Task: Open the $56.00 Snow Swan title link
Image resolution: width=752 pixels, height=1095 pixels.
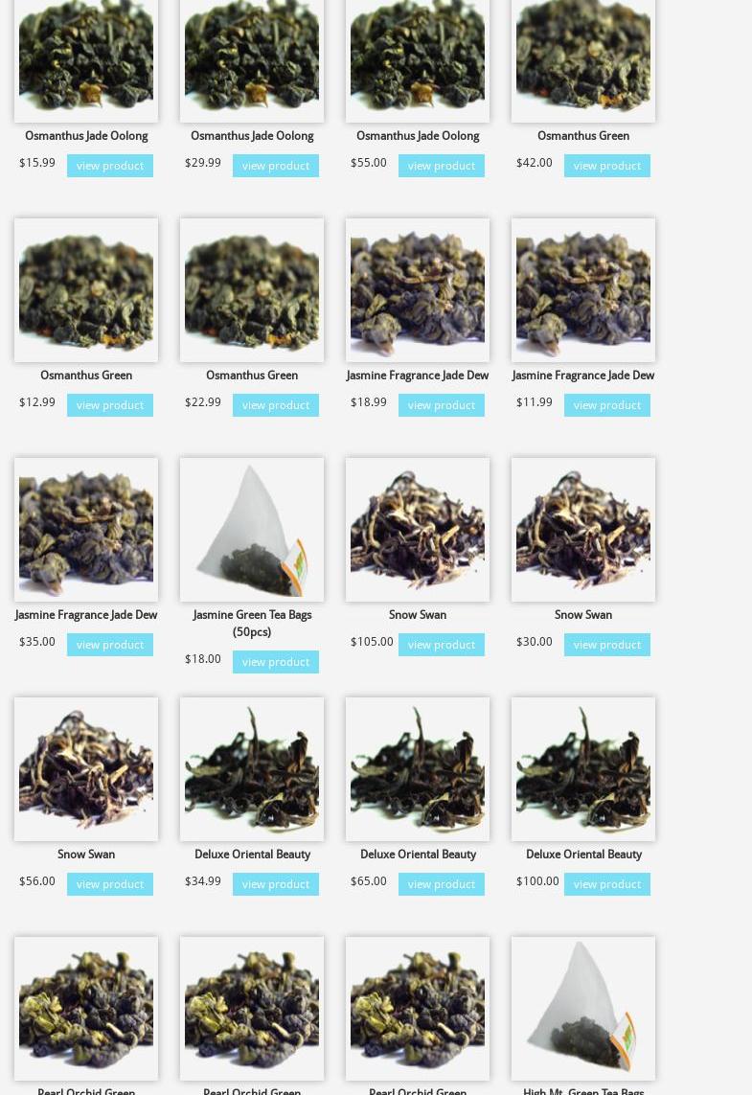Action: (x=86, y=855)
